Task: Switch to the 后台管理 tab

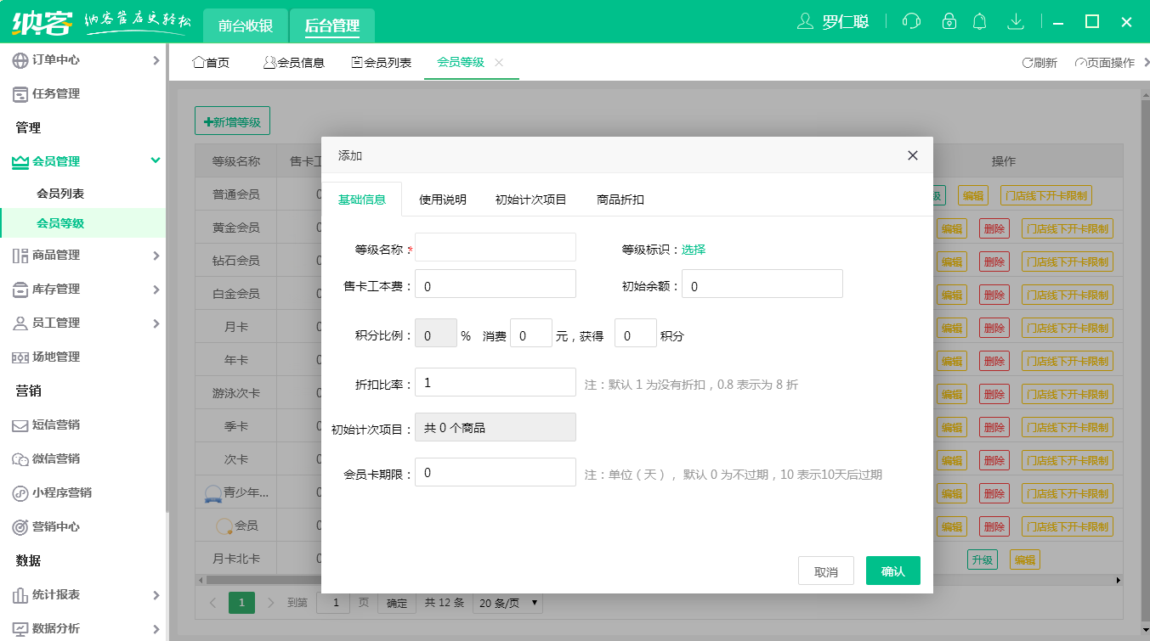Action: (x=332, y=25)
